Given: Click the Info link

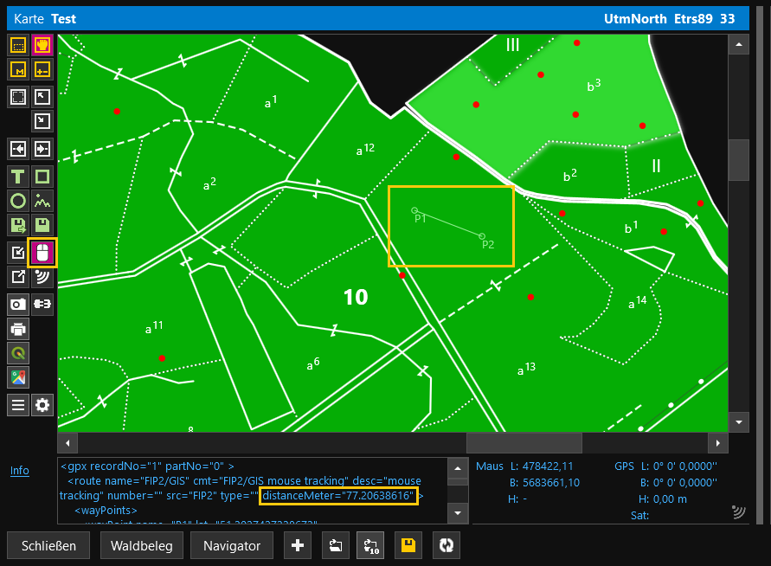Looking at the screenshot, I should (19, 471).
